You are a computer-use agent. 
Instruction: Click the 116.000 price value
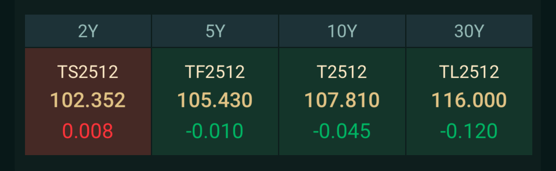(469, 101)
